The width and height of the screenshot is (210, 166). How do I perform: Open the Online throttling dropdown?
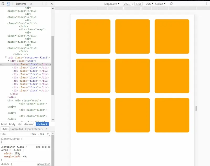(160, 4)
